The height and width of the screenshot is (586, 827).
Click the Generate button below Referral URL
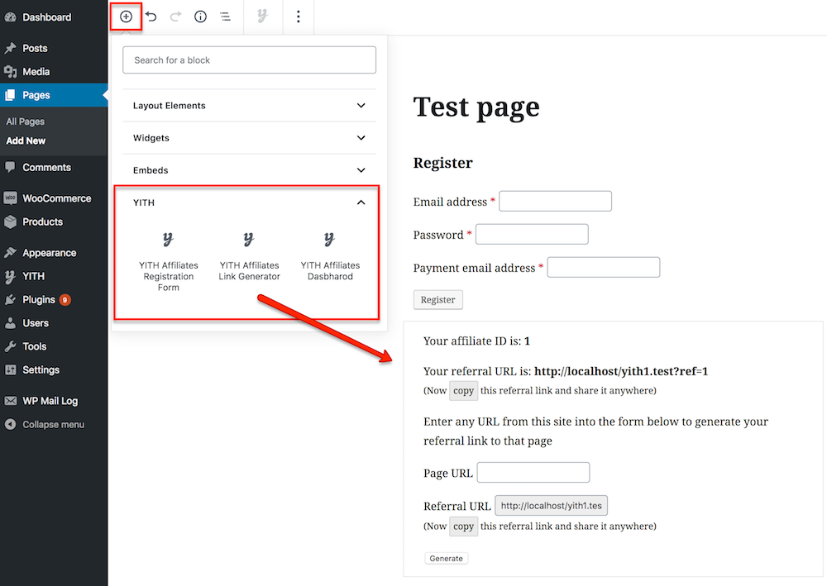(x=446, y=558)
